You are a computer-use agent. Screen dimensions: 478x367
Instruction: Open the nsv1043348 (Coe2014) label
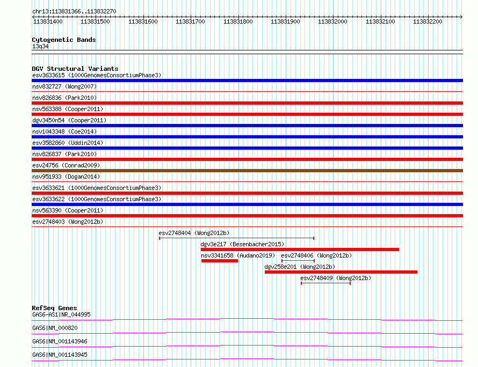click(x=64, y=131)
